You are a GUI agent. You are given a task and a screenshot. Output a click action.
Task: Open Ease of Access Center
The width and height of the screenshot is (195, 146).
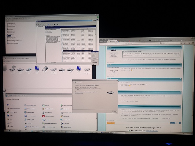[x=30, y=116]
